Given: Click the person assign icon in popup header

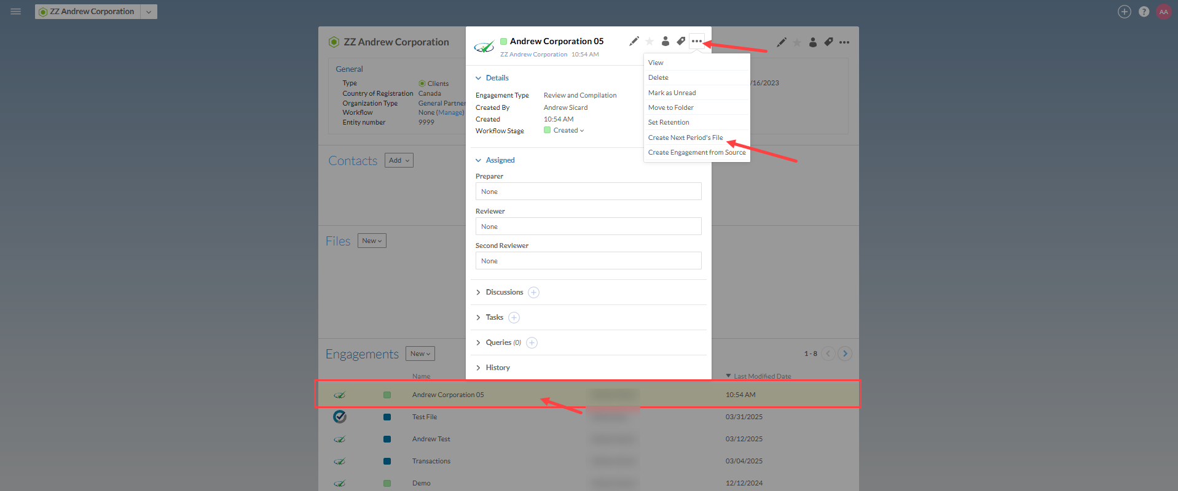Looking at the screenshot, I should pyautogui.click(x=665, y=41).
